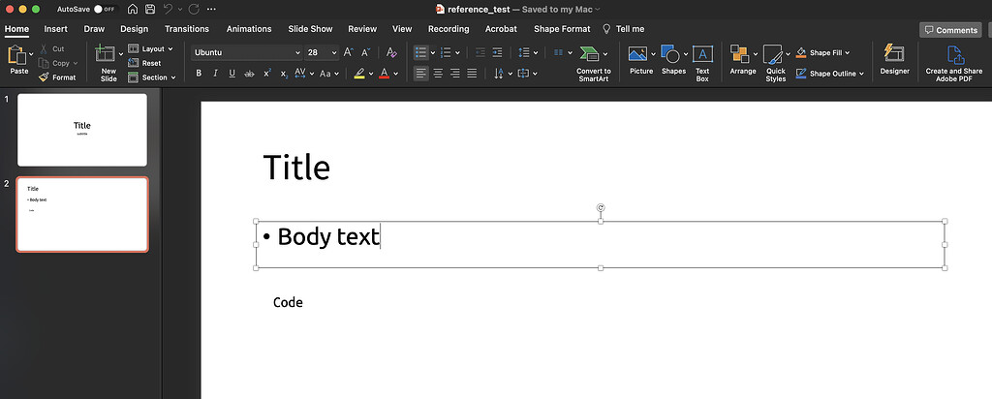Toggle Bold formatting
Screen dimensions: 992x399
[x=199, y=74]
